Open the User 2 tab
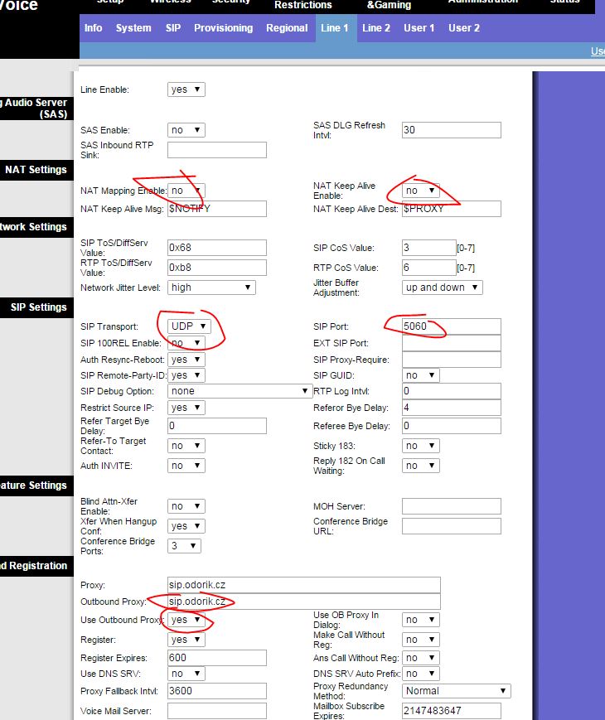The height and width of the screenshot is (720, 605). coord(464,28)
